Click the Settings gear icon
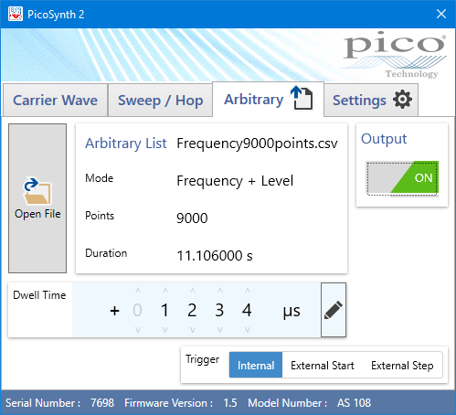 click(x=402, y=100)
